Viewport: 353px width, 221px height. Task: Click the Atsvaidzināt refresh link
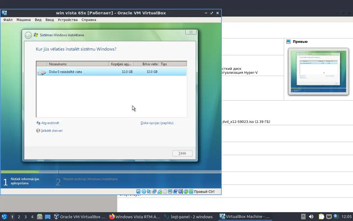click(x=50, y=123)
